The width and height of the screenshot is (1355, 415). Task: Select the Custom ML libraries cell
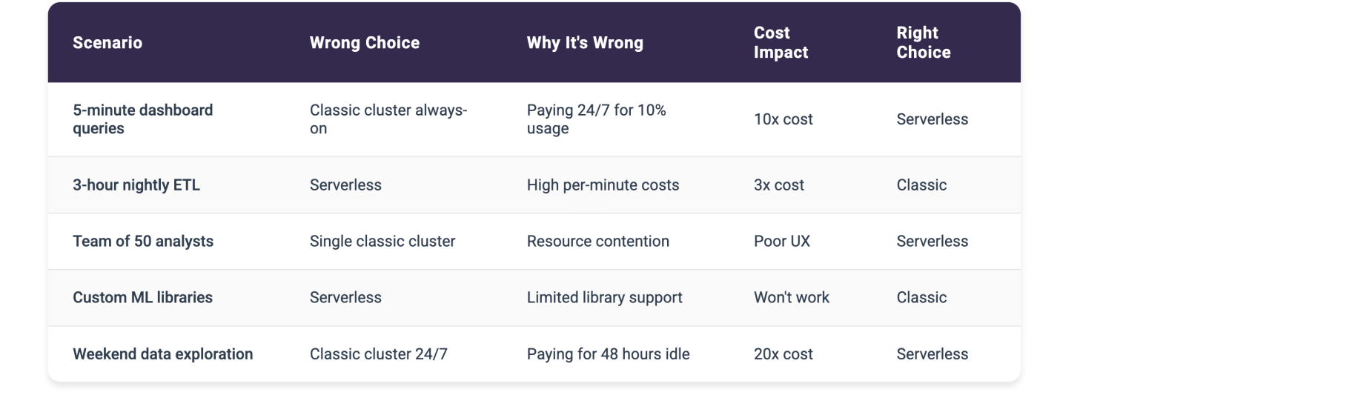pyautogui.click(x=142, y=298)
